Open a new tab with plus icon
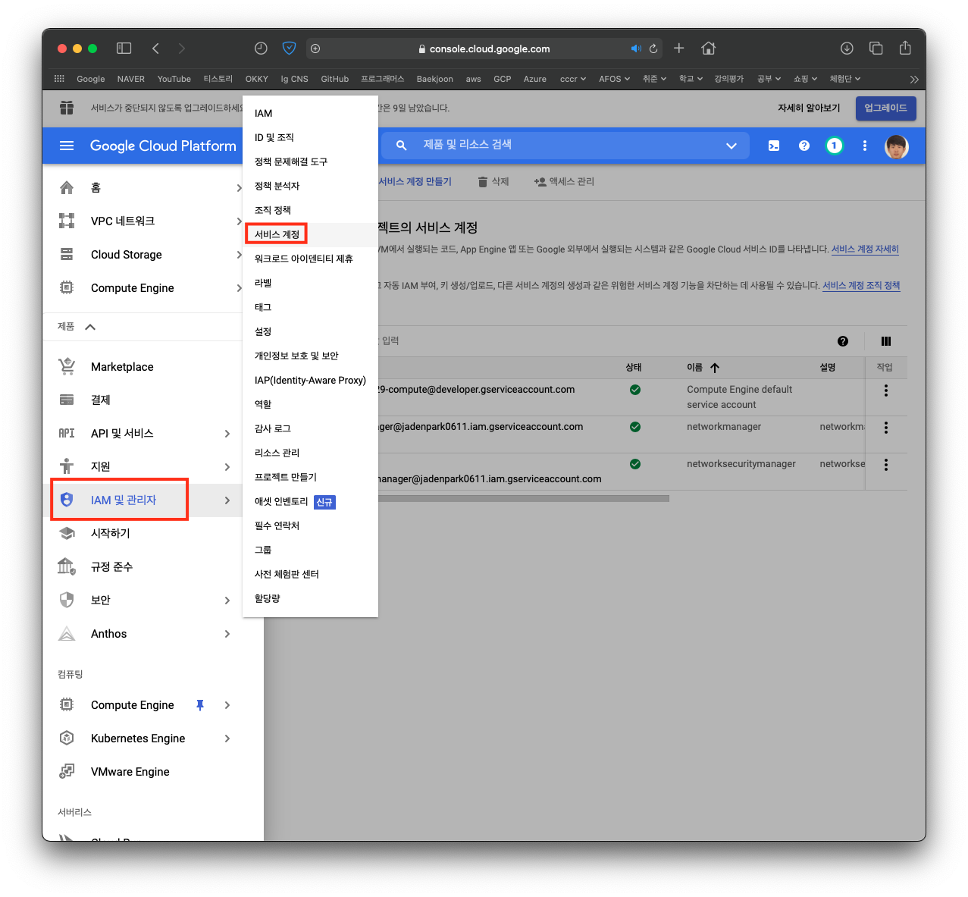Image resolution: width=968 pixels, height=897 pixels. point(679,48)
